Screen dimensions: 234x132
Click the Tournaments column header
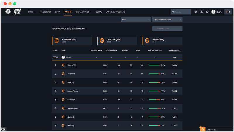click(x=111, y=50)
